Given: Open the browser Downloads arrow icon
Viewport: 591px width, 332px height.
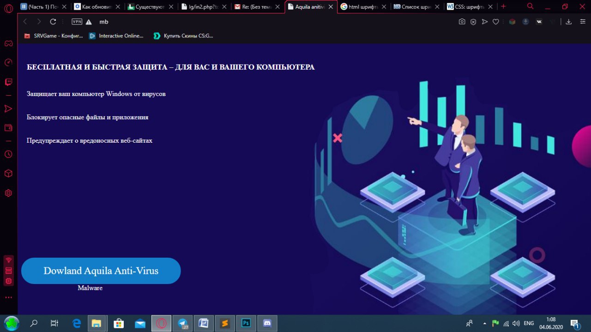Looking at the screenshot, I should click(569, 22).
